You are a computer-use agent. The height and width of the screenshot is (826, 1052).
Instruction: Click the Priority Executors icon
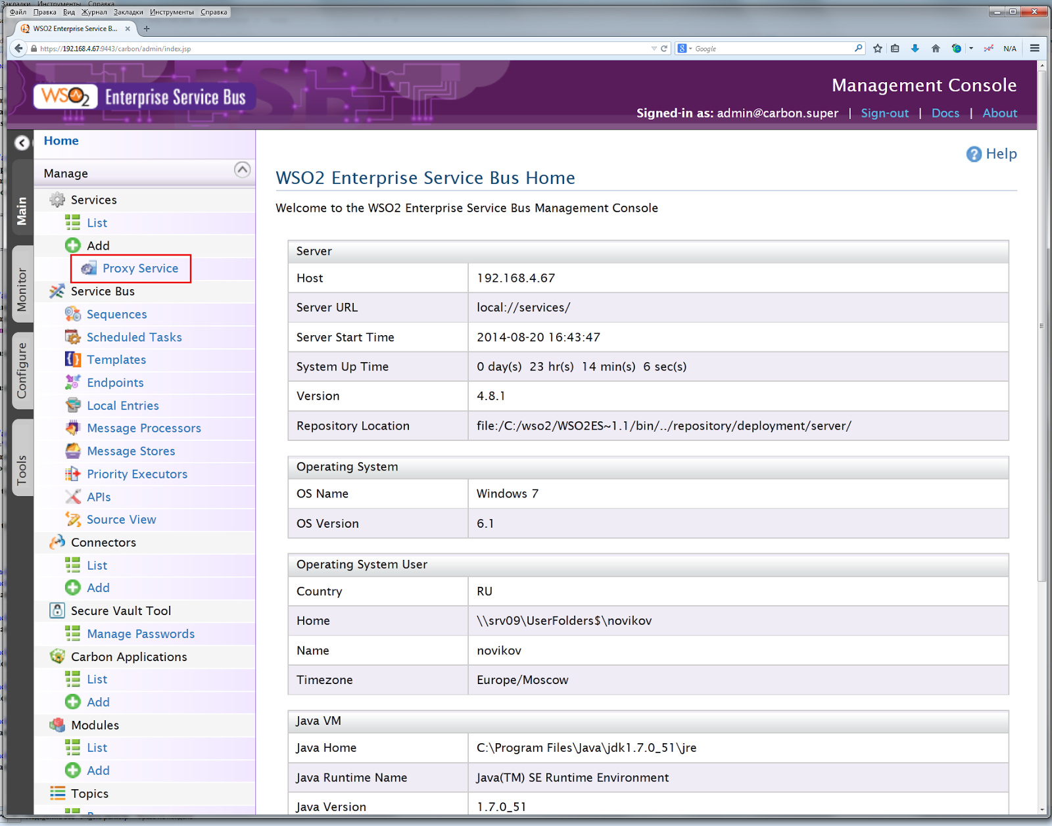click(x=73, y=474)
